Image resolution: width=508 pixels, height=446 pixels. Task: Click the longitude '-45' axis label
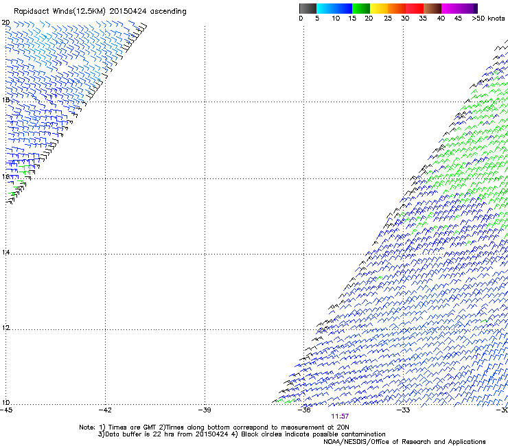[x=6, y=410]
